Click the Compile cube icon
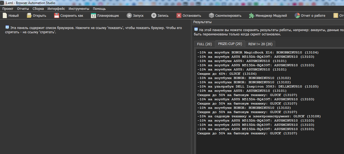 212,15
